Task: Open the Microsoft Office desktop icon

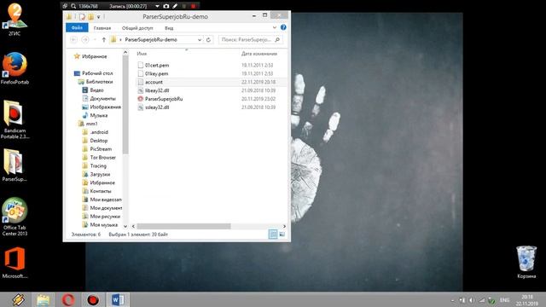Action: pyautogui.click(x=15, y=263)
